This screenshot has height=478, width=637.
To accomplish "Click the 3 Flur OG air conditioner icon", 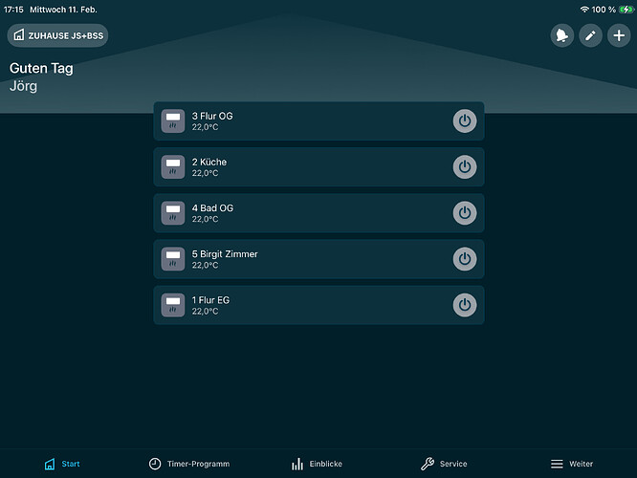I will point(173,121).
